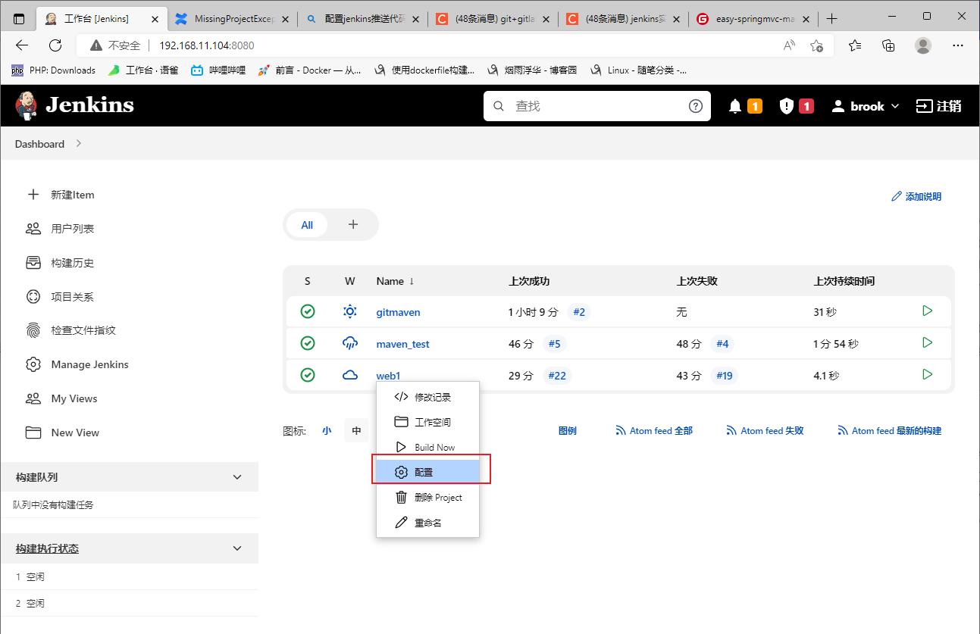Screen dimensions: 980x634
Task: Open the notifications bell icon
Action: (734, 106)
